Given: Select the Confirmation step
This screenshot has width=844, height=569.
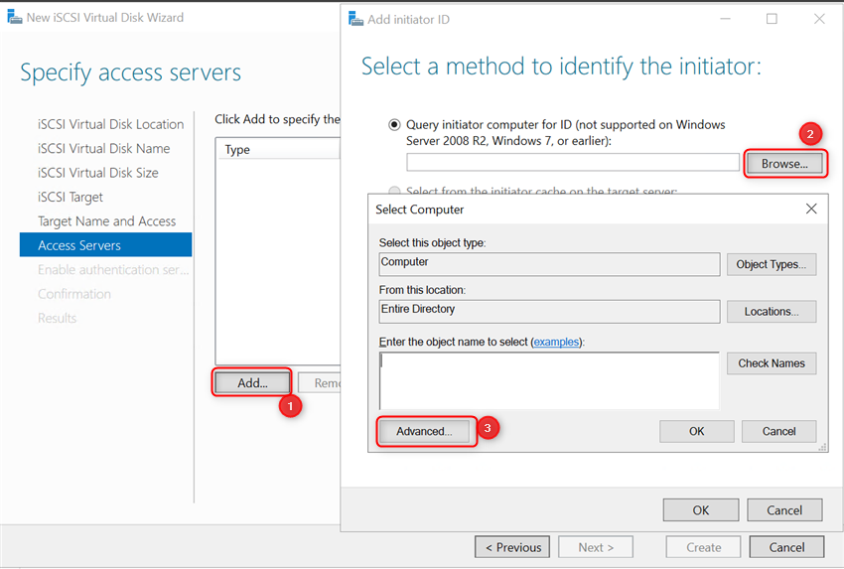Looking at the screenshot, I should tap(74, 294).
